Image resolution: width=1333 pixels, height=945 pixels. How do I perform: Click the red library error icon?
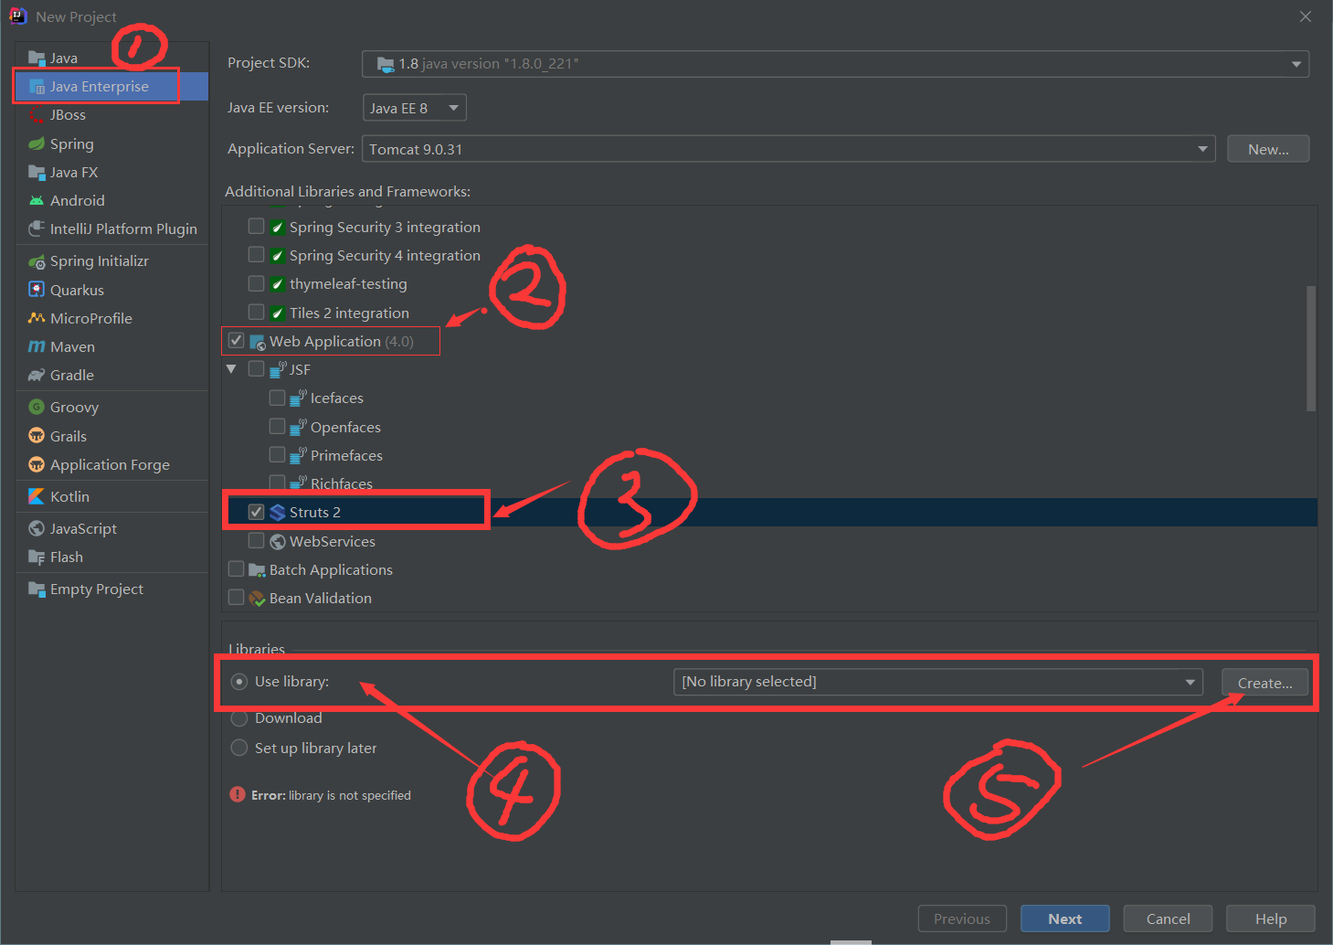(238, 794)
